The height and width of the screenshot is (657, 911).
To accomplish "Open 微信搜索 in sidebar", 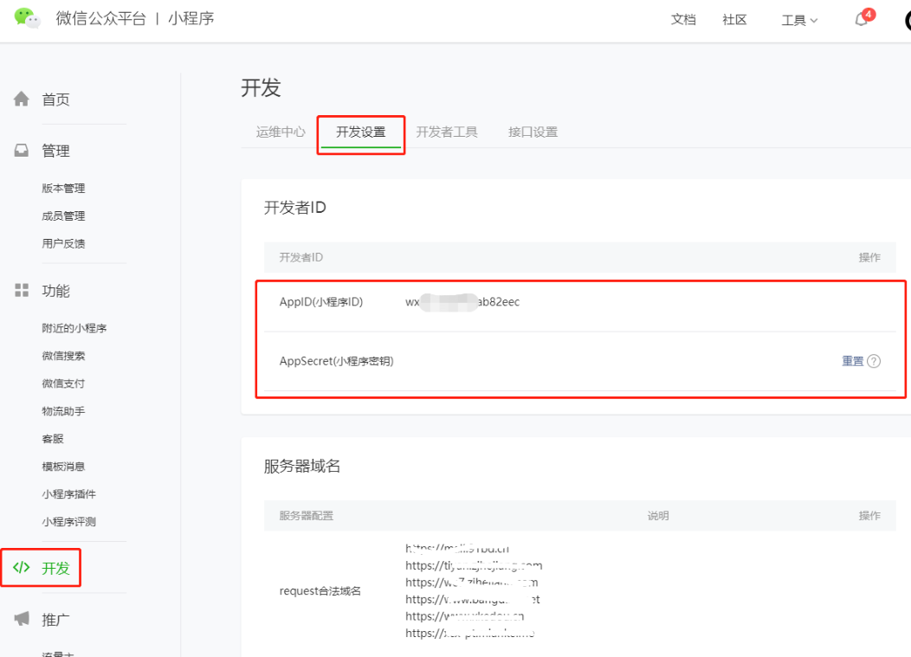I will 63,356.
